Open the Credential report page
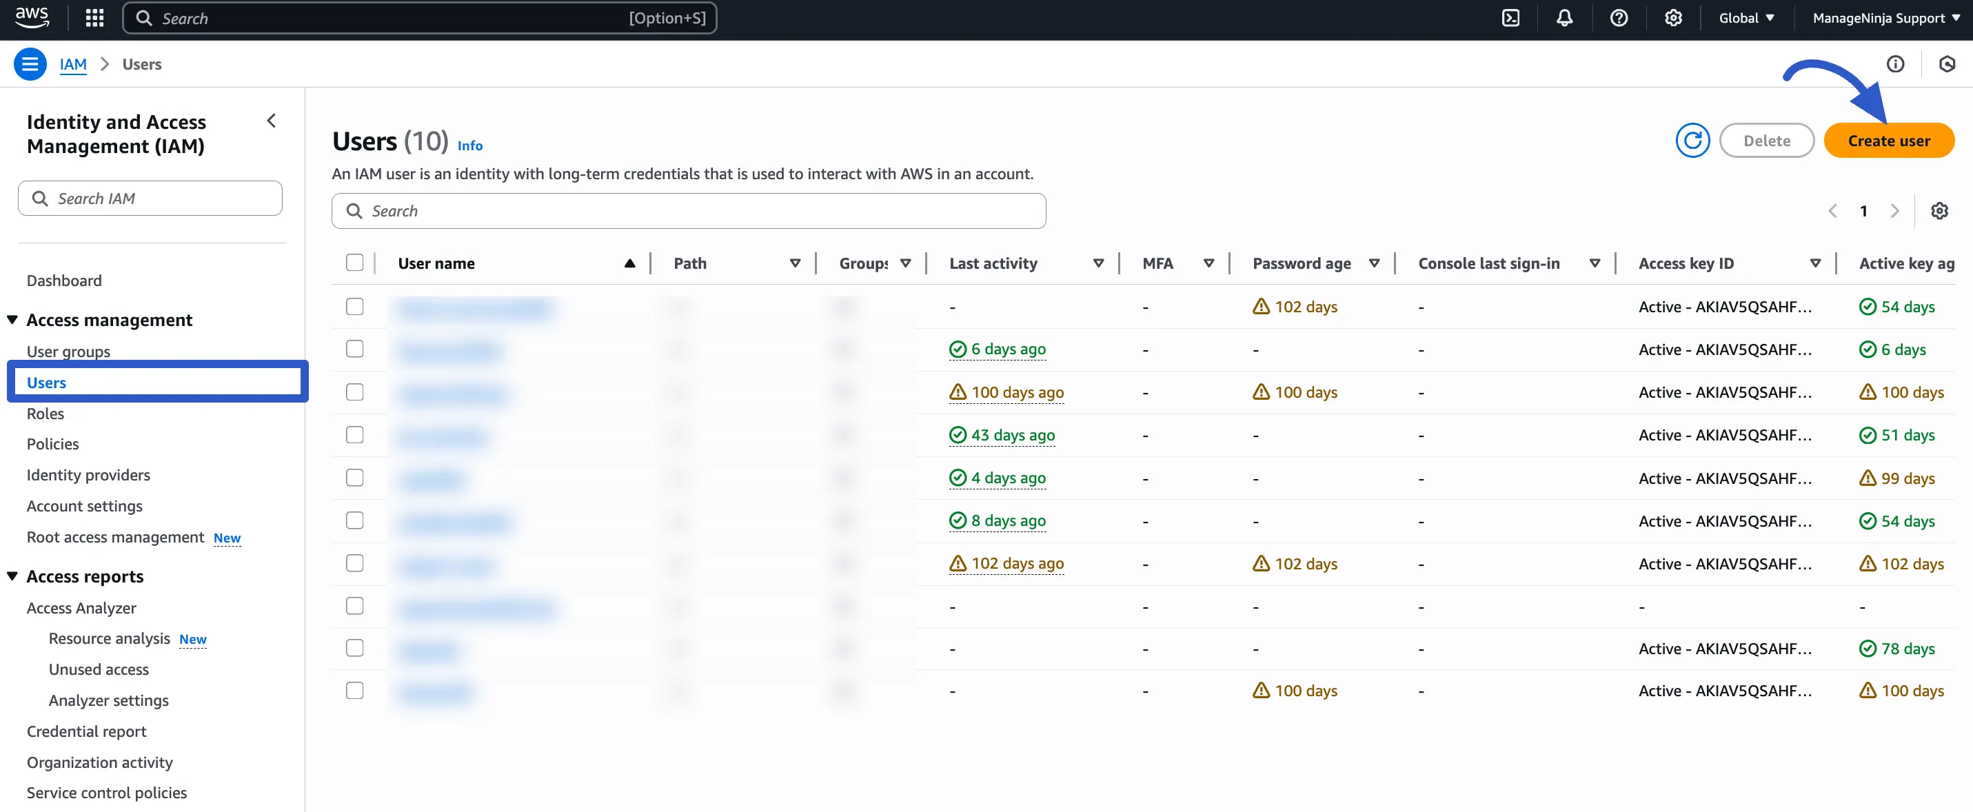This screenshot has width=1973, height=812. (85, 731)
